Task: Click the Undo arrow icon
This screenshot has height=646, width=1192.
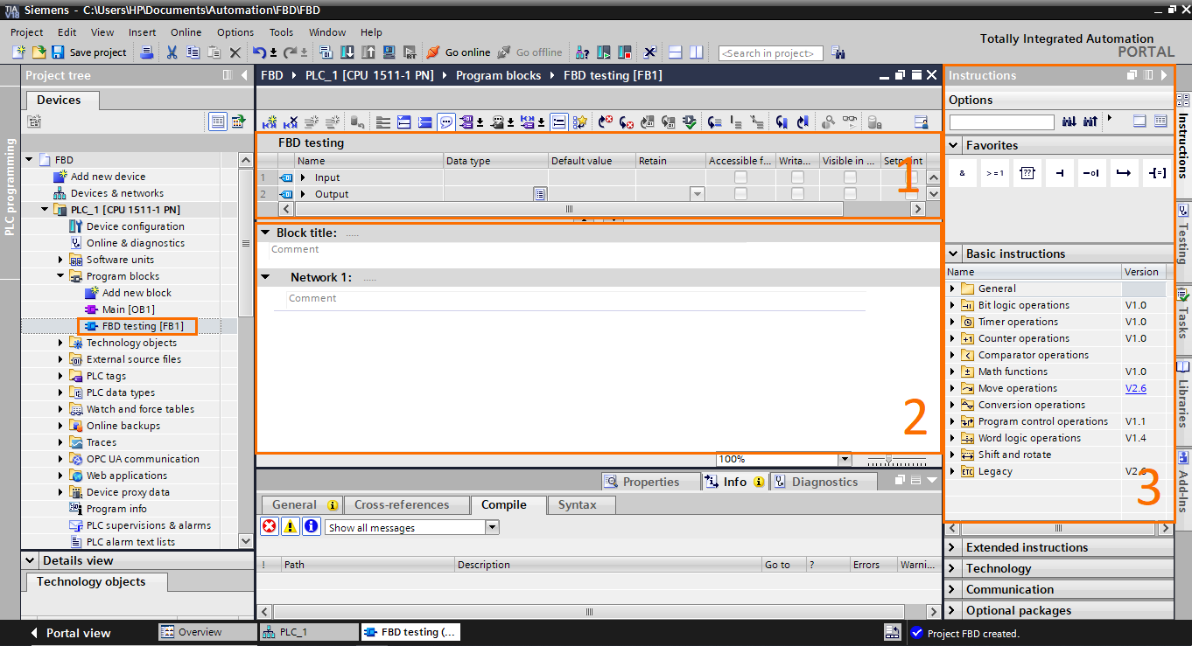Action: [x=259, y=52]
